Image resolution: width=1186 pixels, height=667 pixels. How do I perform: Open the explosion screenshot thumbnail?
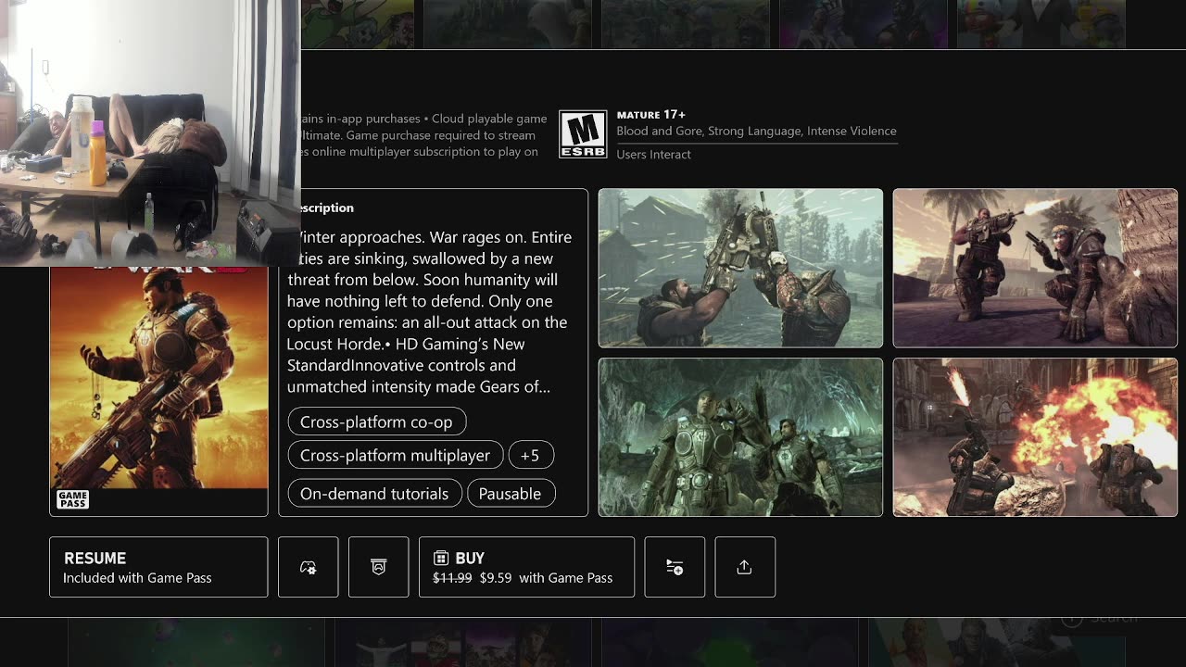click(1035, 437)
